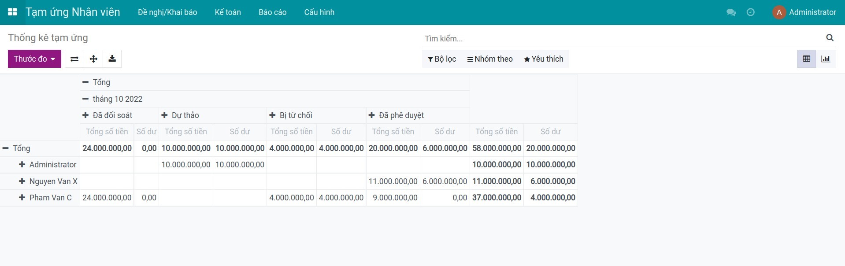Open the activities clock icon
The image size is (845, 266).
tap(751, 12)
